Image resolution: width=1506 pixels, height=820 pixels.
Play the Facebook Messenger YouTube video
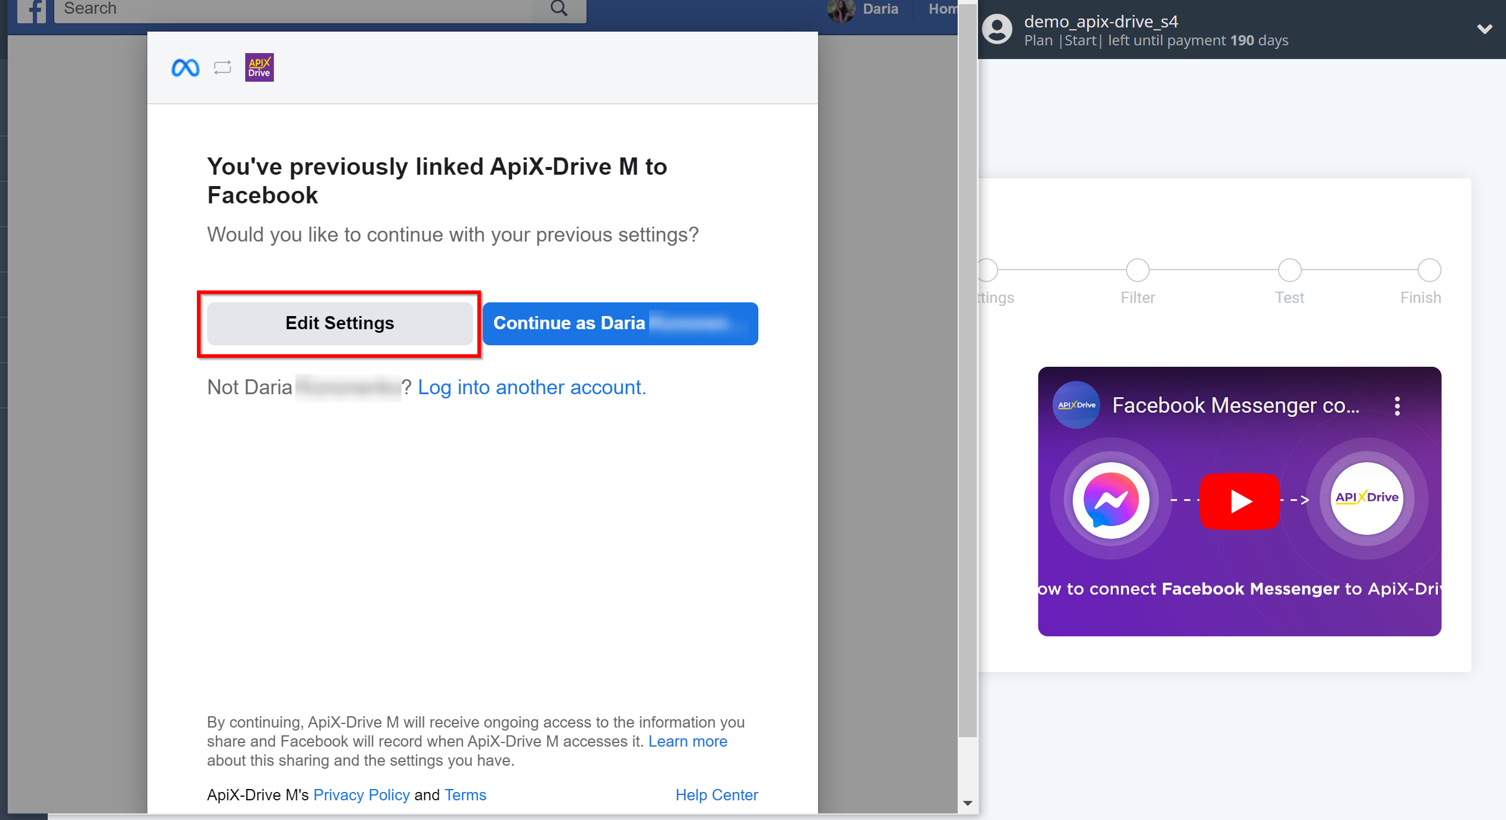click(1240, 501)
